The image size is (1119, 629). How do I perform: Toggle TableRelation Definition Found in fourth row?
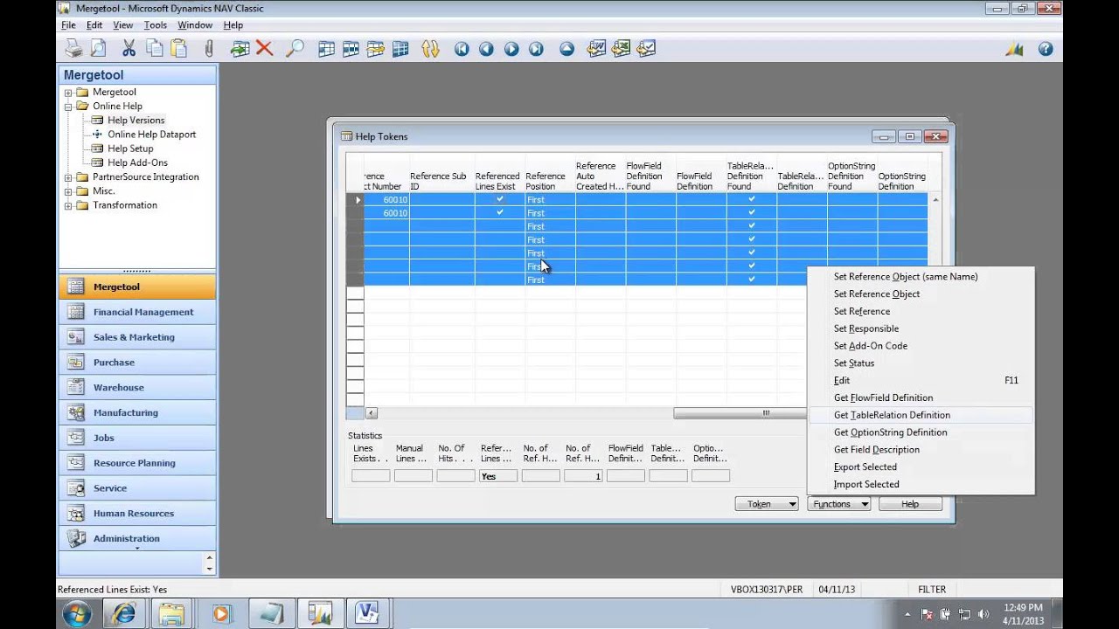[x=751, y=239]
